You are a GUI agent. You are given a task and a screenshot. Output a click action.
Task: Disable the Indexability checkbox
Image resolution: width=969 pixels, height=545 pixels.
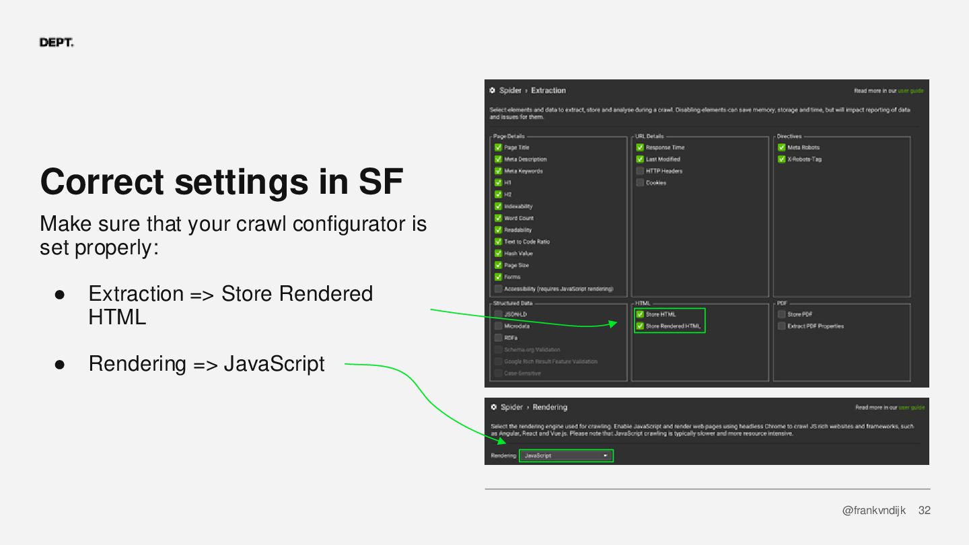pos(498,207)
